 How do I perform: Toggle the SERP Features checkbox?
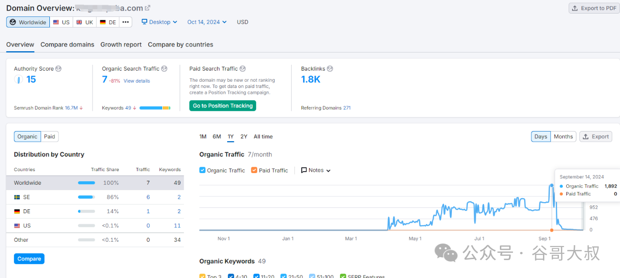(343, 276)
